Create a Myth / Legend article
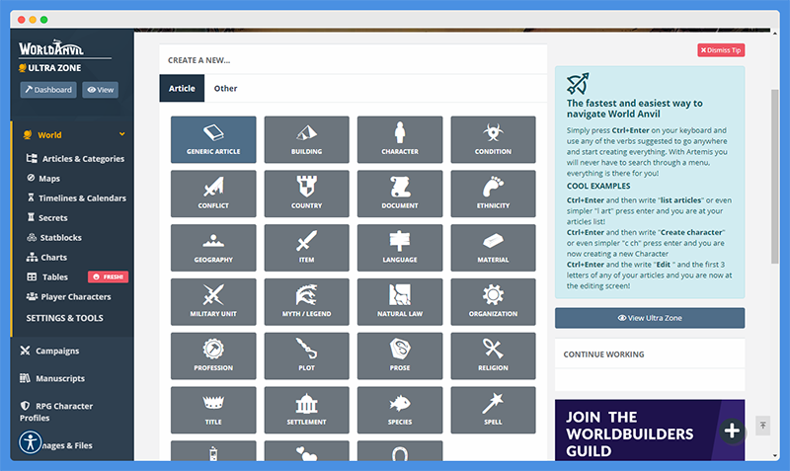790x471 pixels. pos(306,302)
